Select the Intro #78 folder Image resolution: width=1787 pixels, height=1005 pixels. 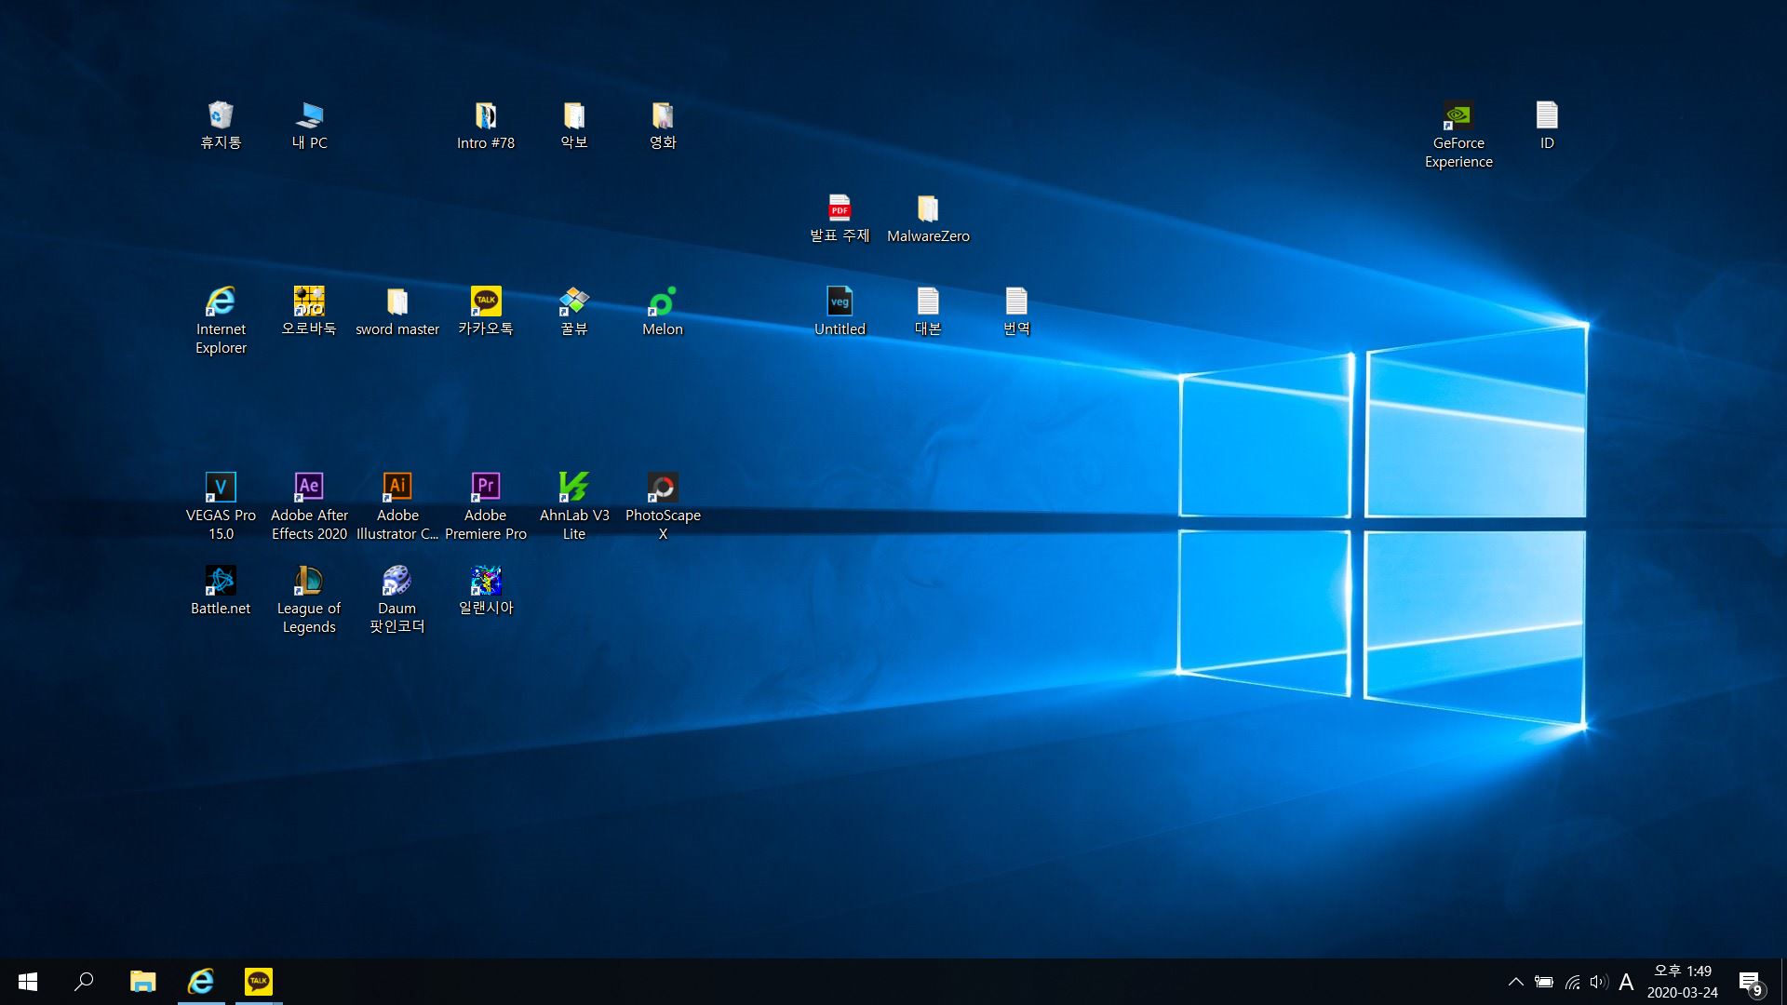(485, 126)
